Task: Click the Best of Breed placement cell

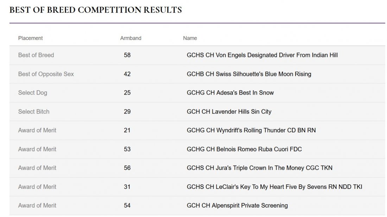Action: tap(36, 55)
